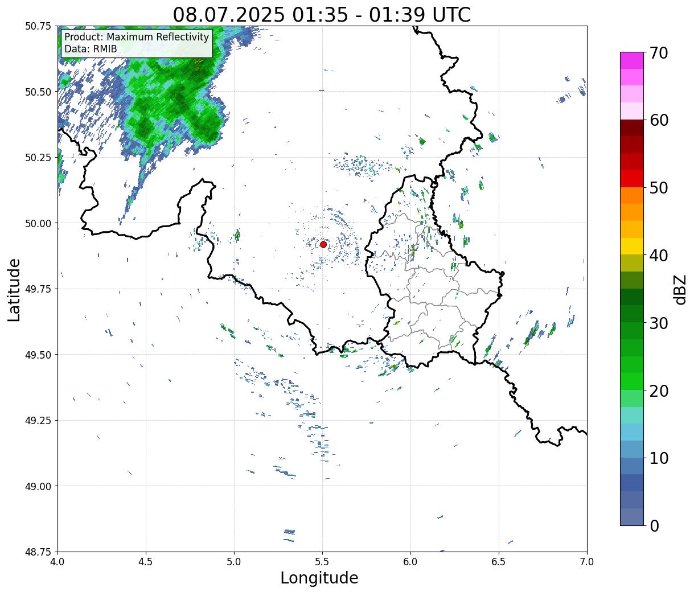Image resolution: width=694 pixels, height=592 pixels.
Task: Click the magenta swatch atop the colorbar
Action: pos(632,60)
